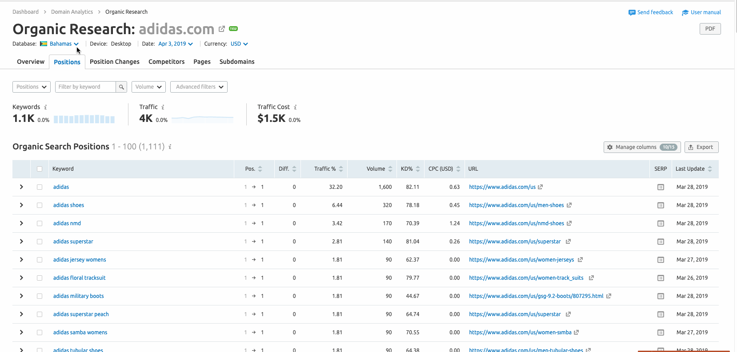Check the adidas nmd row checkbox
Viewport: 737px width, 352px height.
point(40,223)
